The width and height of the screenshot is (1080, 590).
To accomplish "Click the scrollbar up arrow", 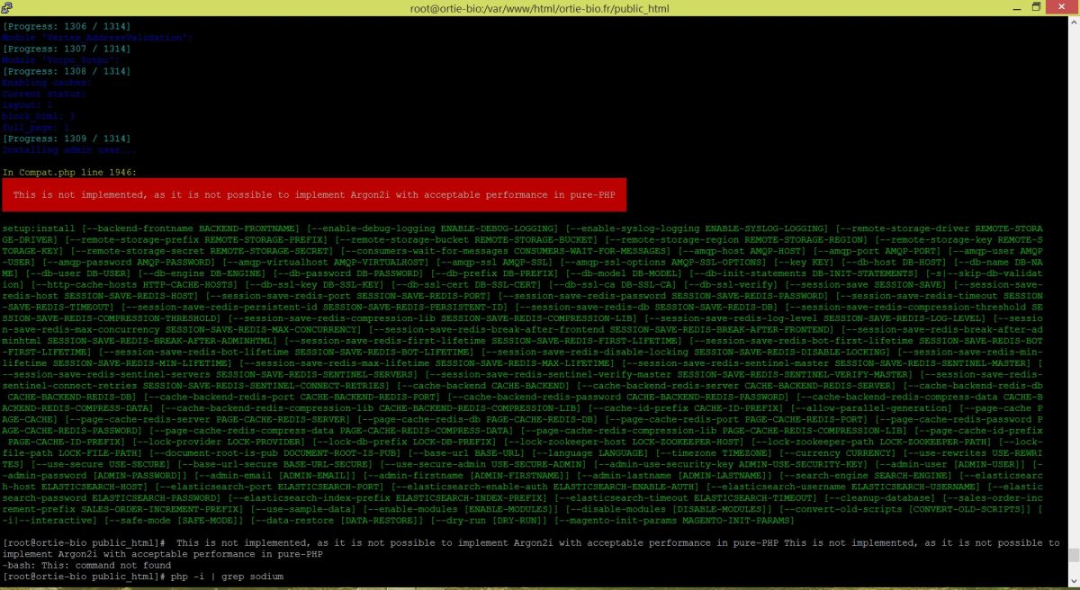I will click(x=1072, y=24).
